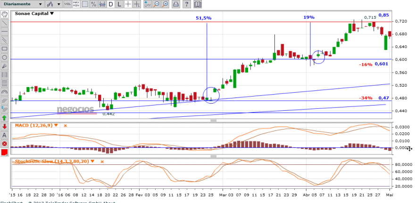Select the Andrews pitchfork parallel lines tool
415x203 pixels.
tap(5, 100)
